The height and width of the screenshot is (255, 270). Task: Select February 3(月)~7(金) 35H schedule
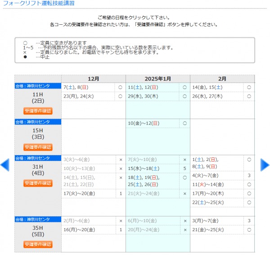tap(205, 221)
